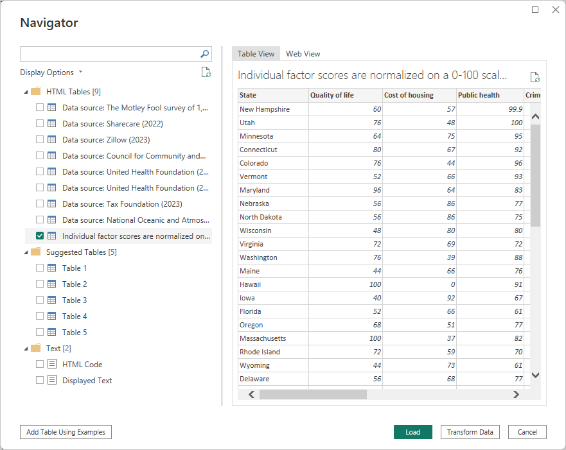
Task: Click into the table search input field
Action: pos(109,54)
